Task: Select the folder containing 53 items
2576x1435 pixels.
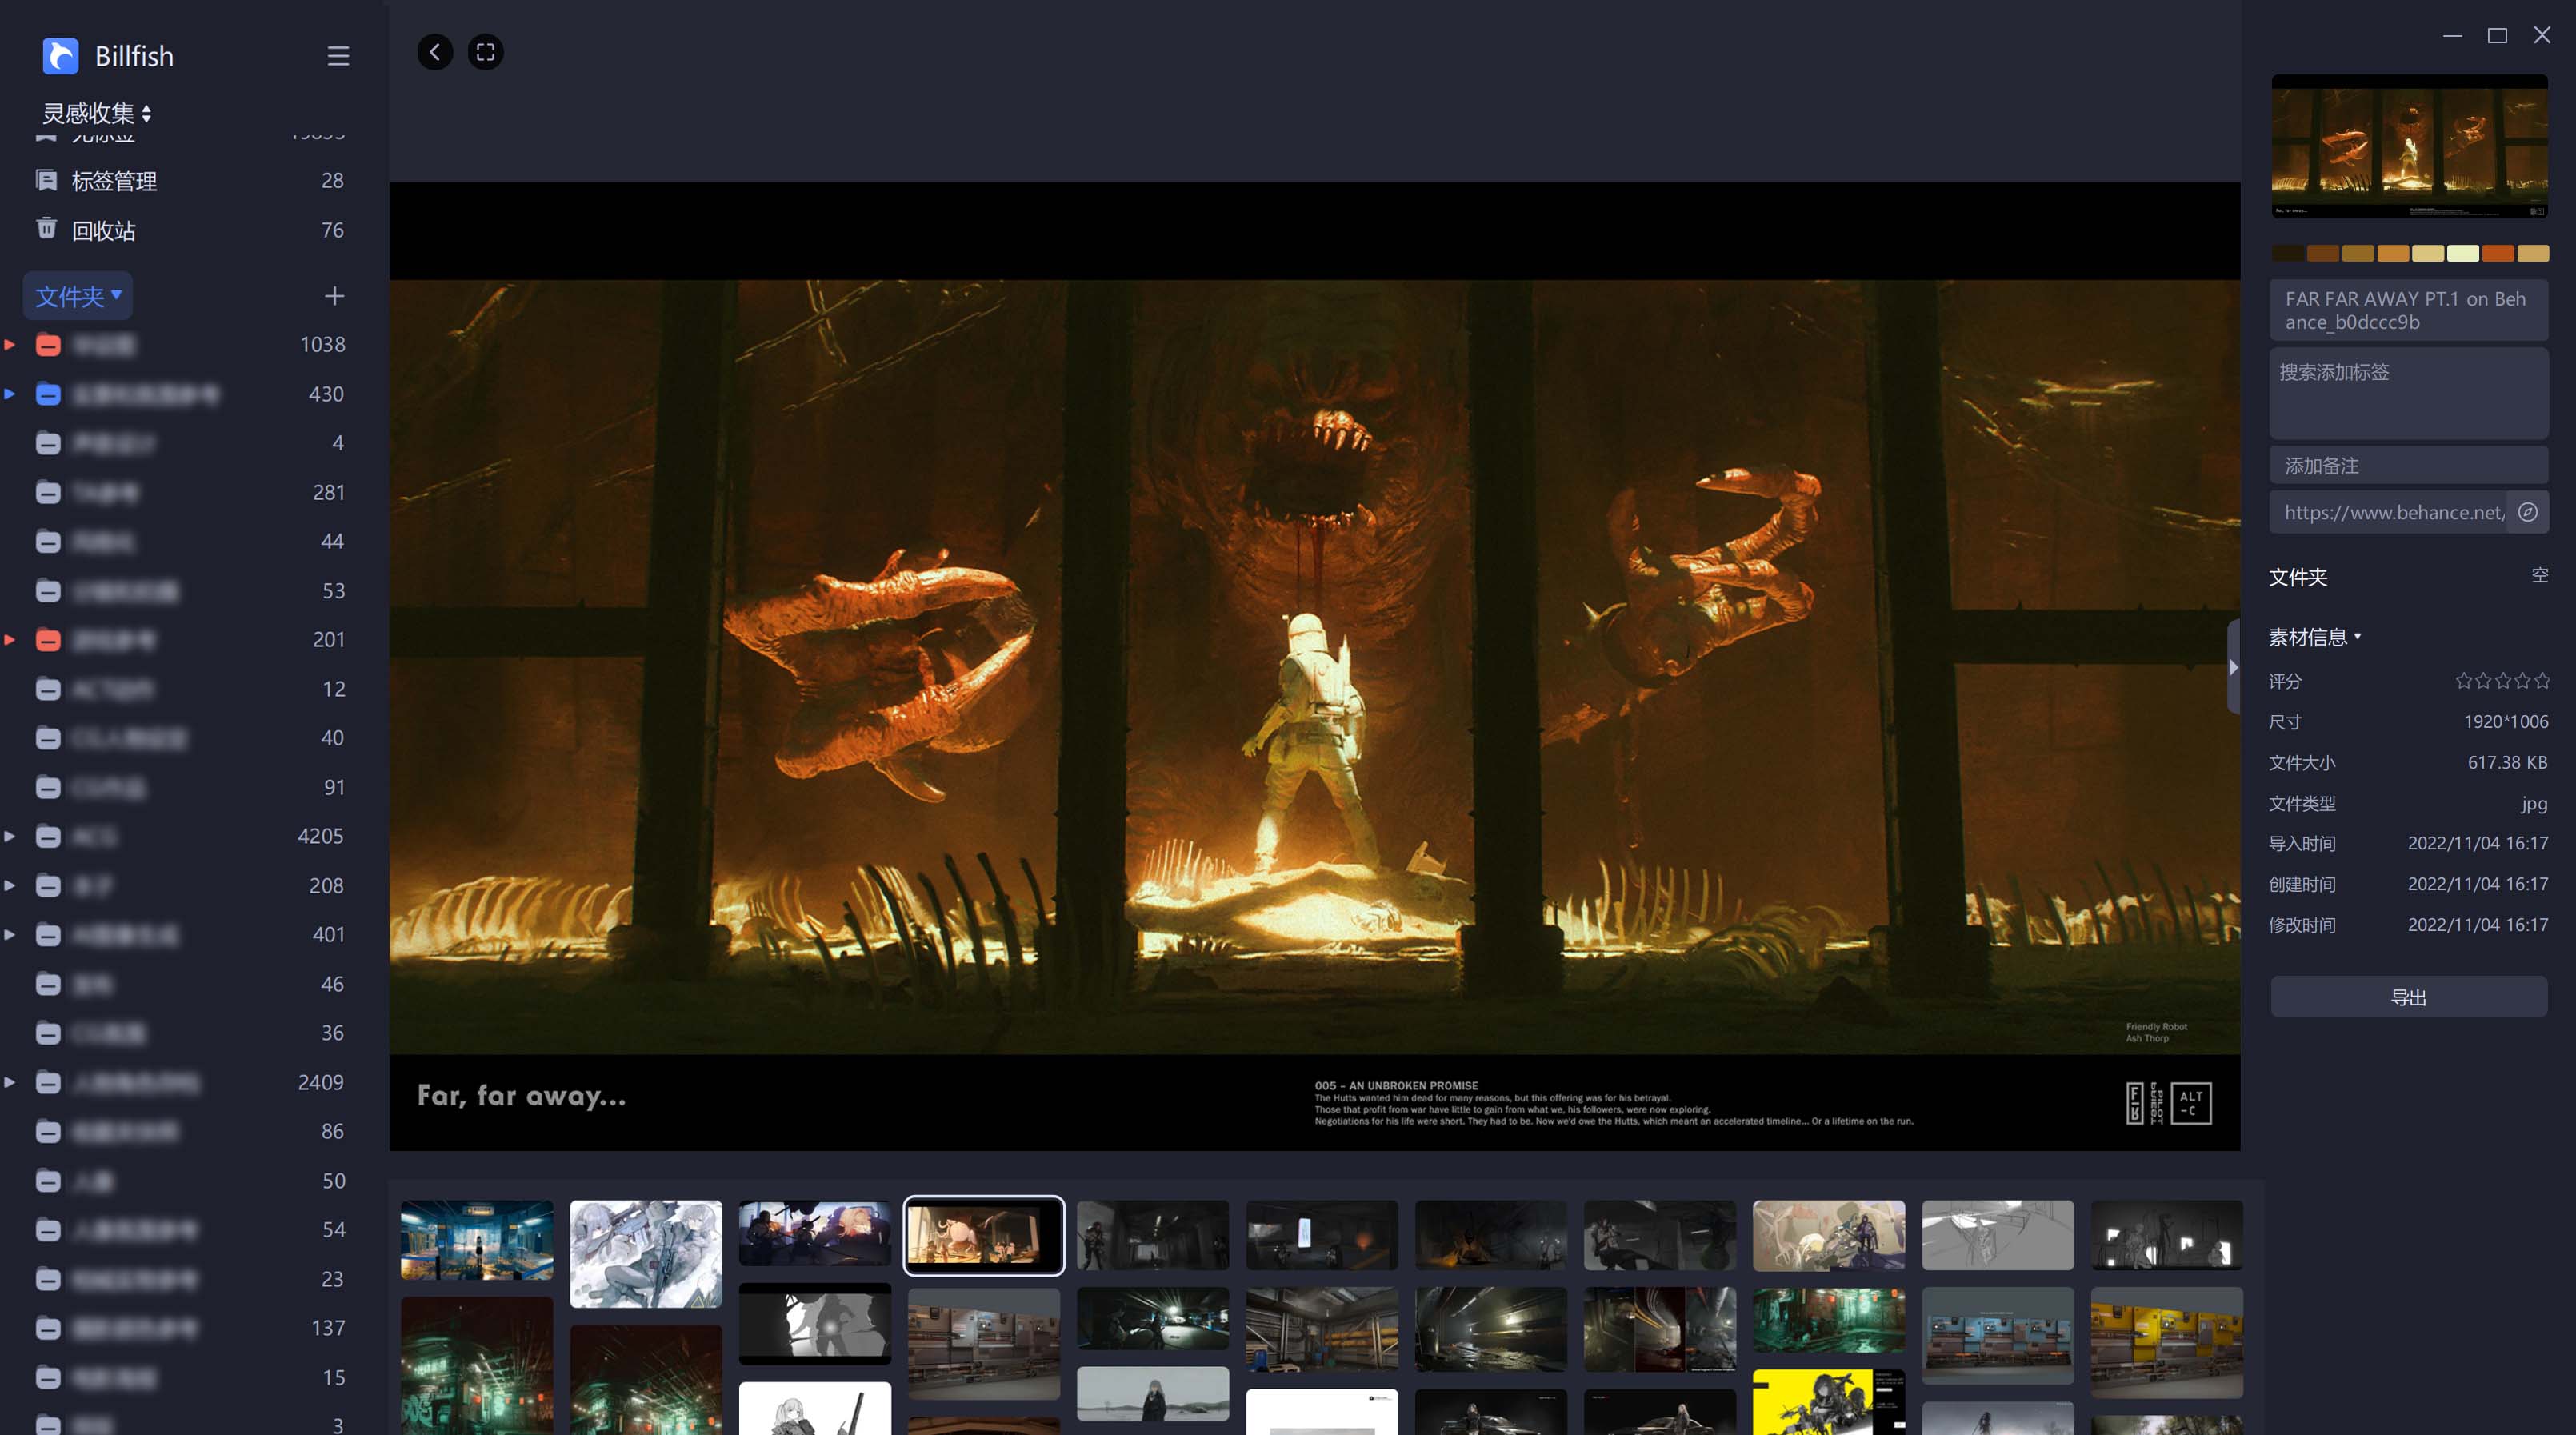Action: click(x=190, y=591)
